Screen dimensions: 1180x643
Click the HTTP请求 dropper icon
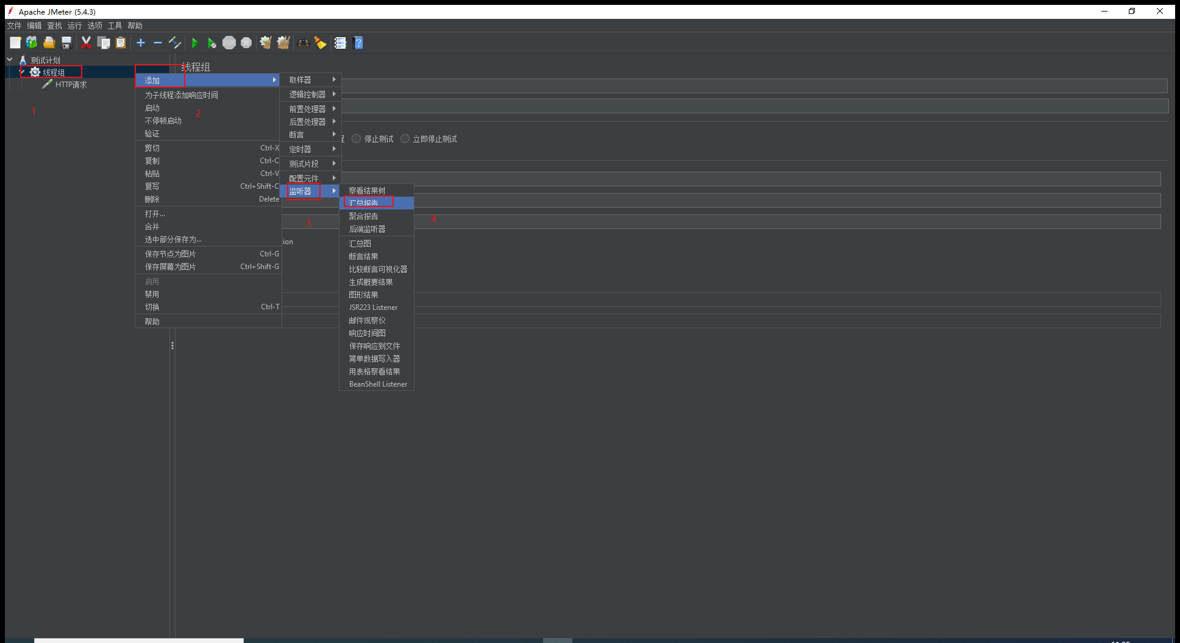[x=47, y=84]
